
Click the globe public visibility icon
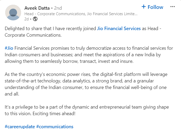pyautogui.click(x=35, y=19)
